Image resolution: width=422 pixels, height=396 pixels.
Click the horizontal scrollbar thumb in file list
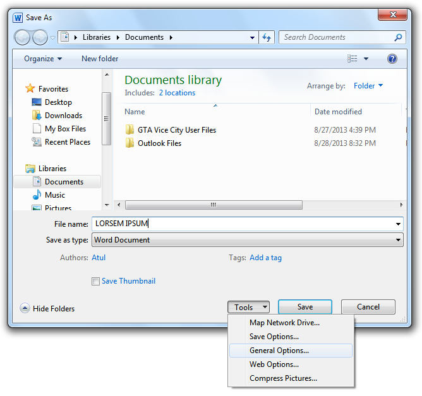(214, 205)
